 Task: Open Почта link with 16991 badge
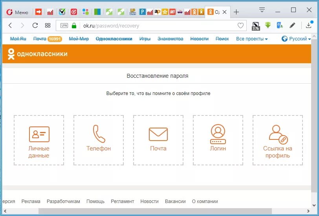(x=48, y=39)
